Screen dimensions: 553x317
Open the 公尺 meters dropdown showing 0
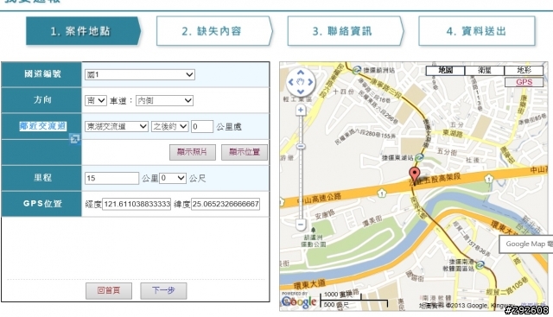[x=173, y=178]
